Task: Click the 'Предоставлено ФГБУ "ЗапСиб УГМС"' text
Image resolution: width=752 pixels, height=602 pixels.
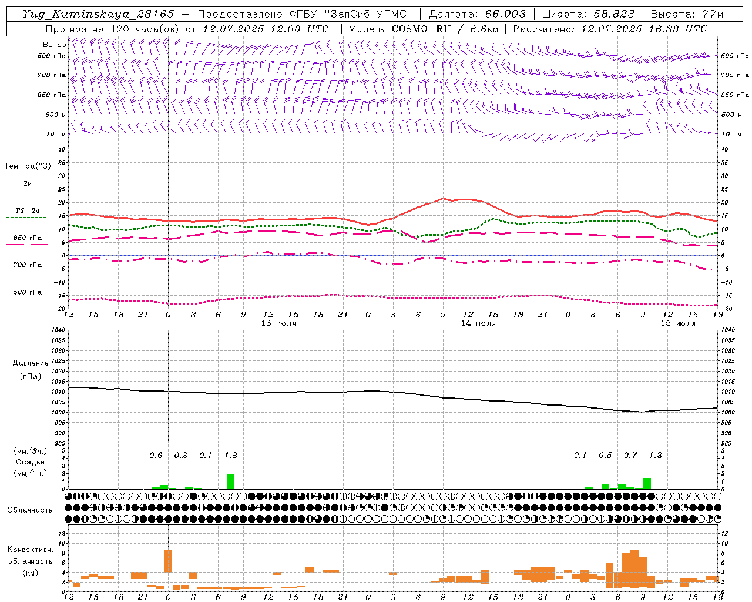Action: coord(305,14)
